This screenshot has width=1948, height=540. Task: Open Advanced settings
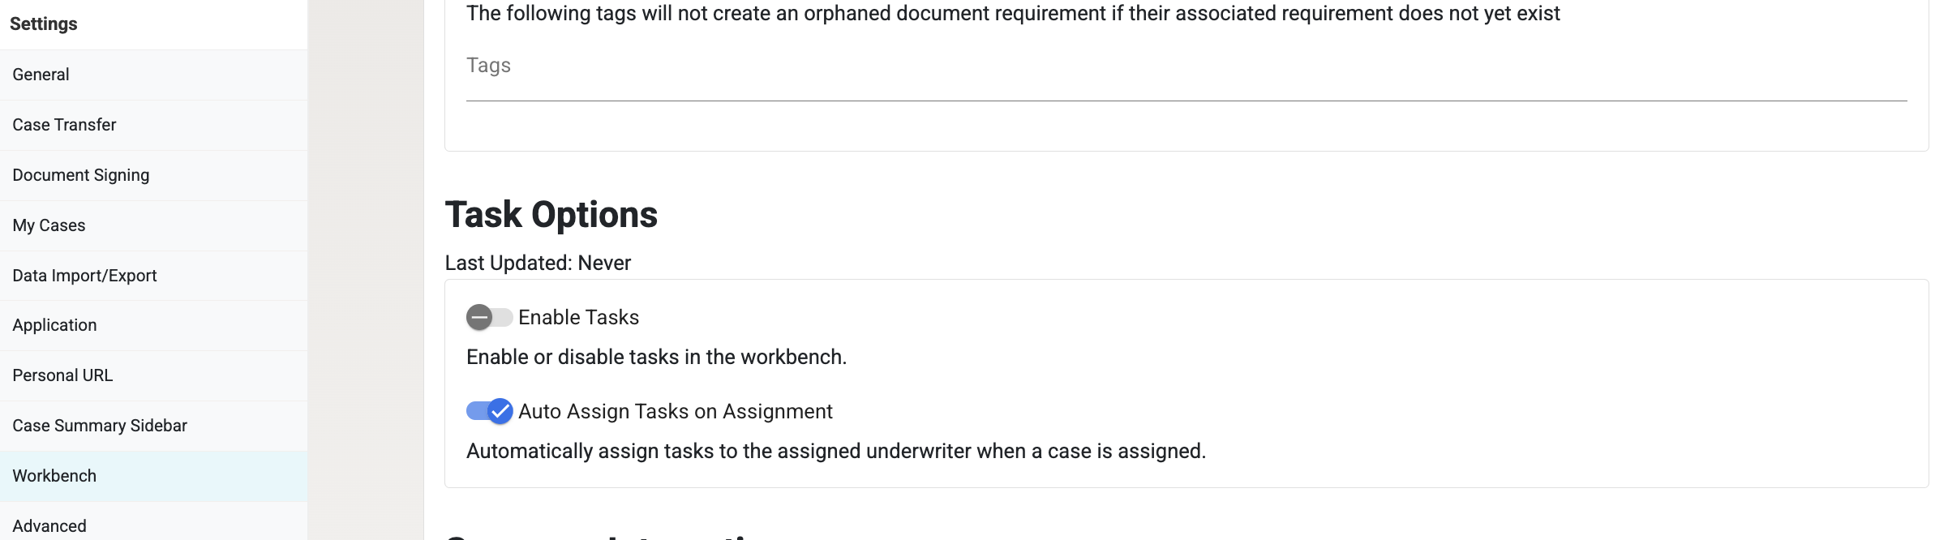coord(154,523)
